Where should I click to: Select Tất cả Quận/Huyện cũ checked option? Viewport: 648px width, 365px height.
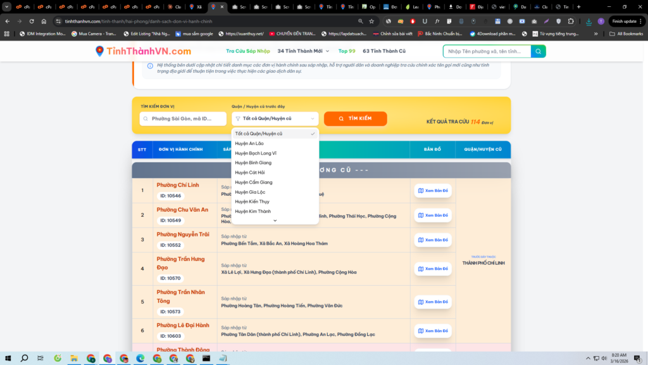click(259, 134)
